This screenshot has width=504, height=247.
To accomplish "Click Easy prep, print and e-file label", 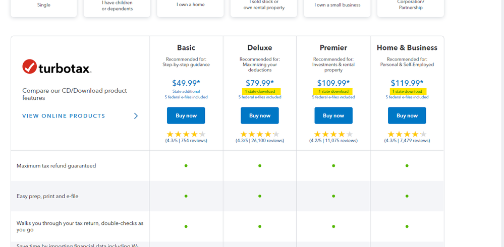I will click(47, 196).
